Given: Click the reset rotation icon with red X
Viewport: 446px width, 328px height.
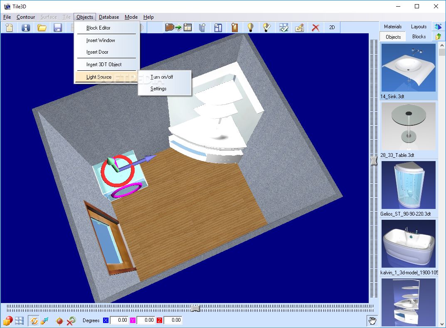Looking at the screenshot, I should [x=71, y=321].
